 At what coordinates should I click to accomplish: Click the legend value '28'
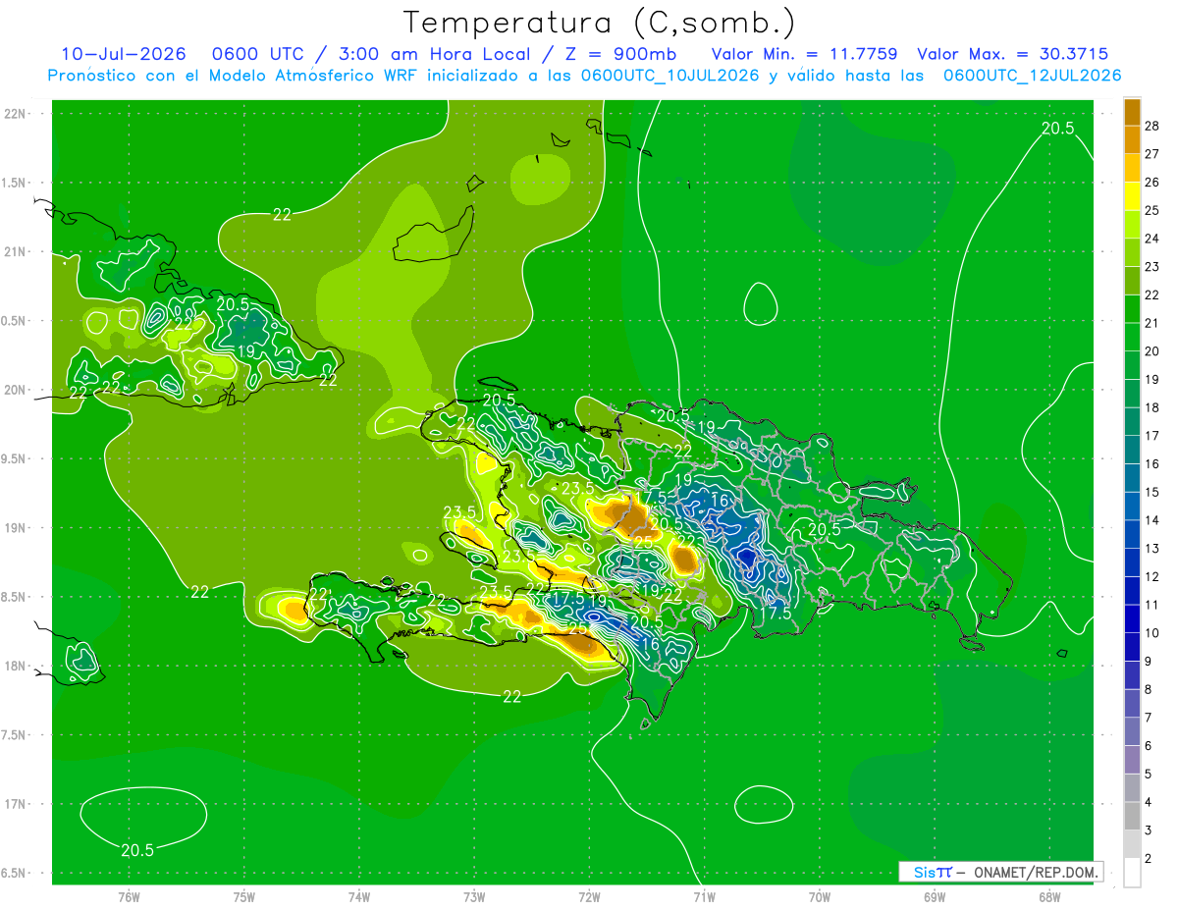pos(1151,126)
